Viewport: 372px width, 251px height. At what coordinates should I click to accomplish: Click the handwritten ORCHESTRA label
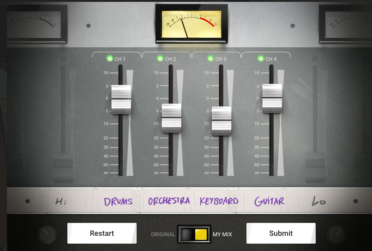[x=169, y=201]
